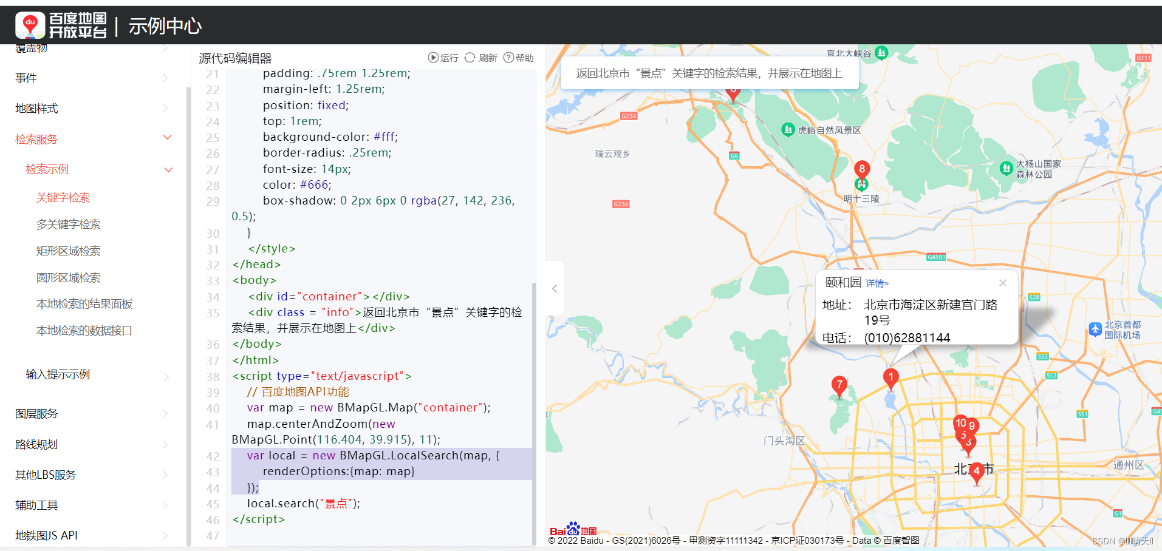Select 多关键字检索 in the sidebar
The height and width of the screenshot is (551, 1162).
(x=69, y=224)
